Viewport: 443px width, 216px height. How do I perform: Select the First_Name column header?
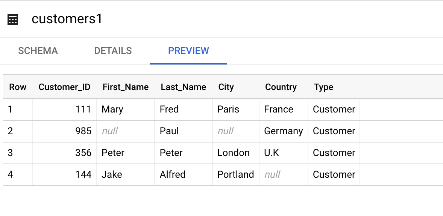pyautogui.click(x=125, y=87)
